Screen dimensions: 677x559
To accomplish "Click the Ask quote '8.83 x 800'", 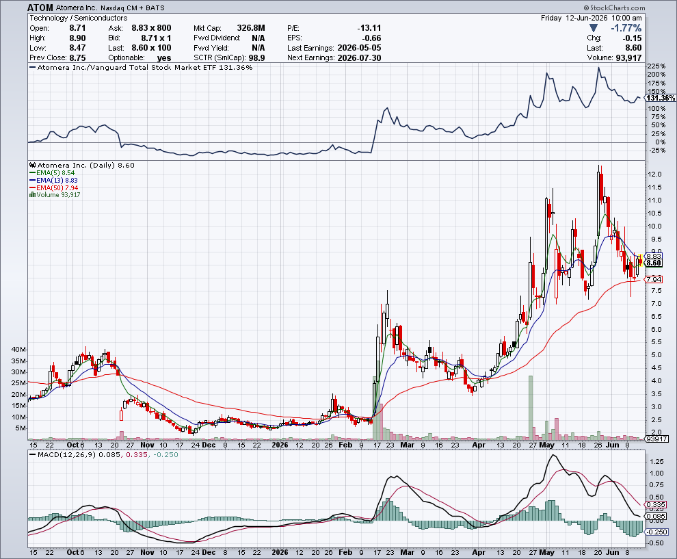I will [x=151, y=28].
